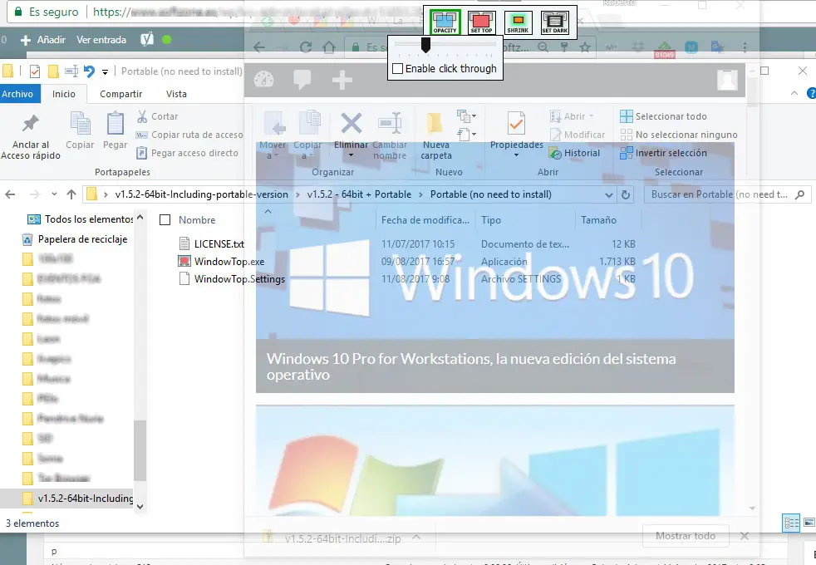This screenshot has width=816, height=565.
Task: Open the Mover a dropdown
Action: point(273,150)
